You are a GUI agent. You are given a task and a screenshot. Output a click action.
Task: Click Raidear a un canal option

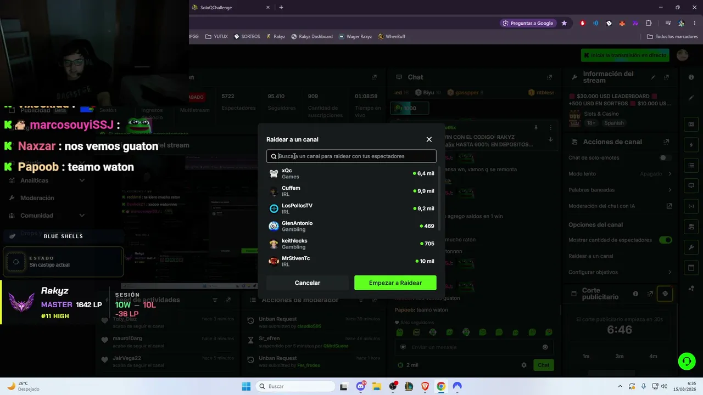pos(591,256)
